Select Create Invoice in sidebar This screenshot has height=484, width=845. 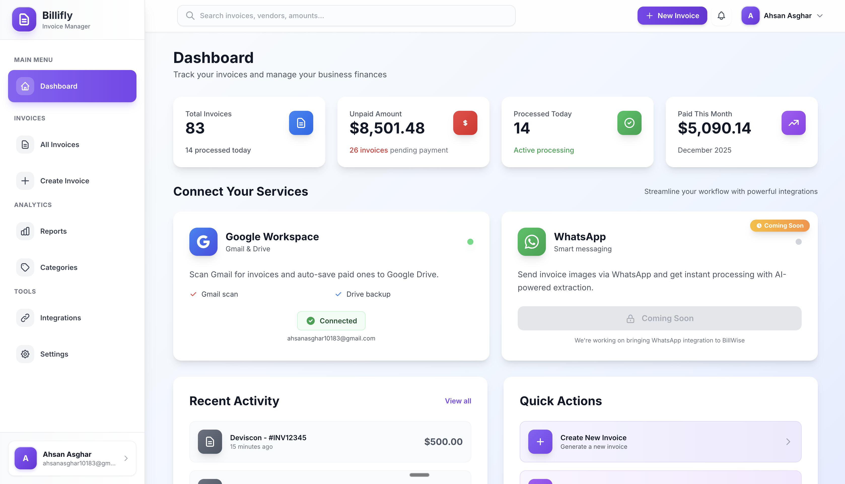tap(72, 181)
